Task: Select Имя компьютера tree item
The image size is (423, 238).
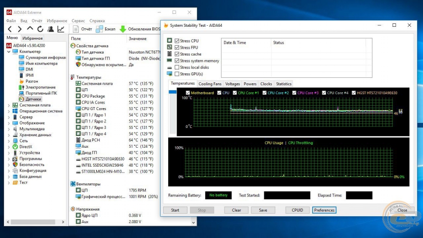Action: [x=38, y=63]
